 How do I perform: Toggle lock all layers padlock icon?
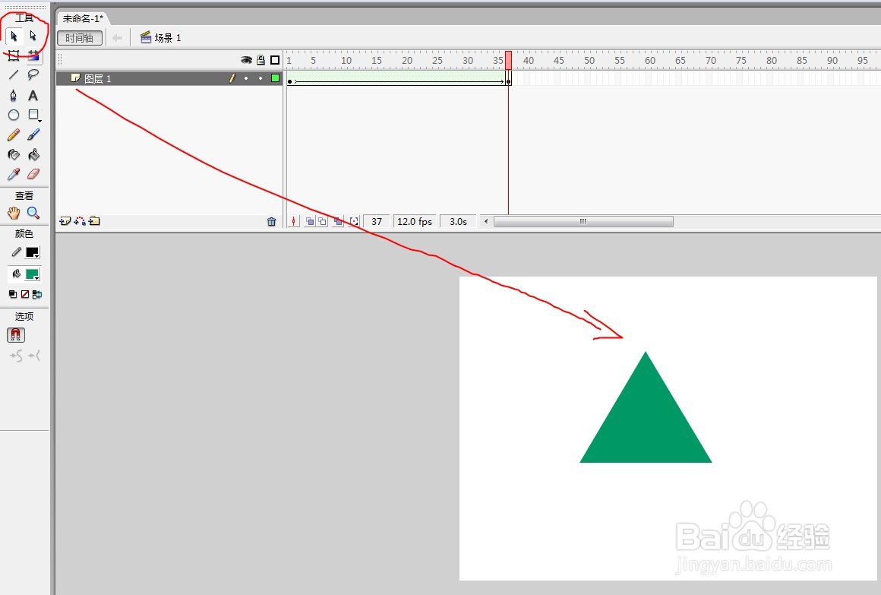[x=261, y=59]
